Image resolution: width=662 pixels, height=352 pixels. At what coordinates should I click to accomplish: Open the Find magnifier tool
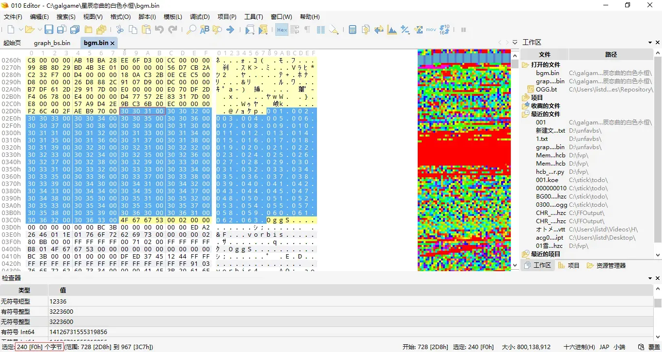click(x=191, y=30)
